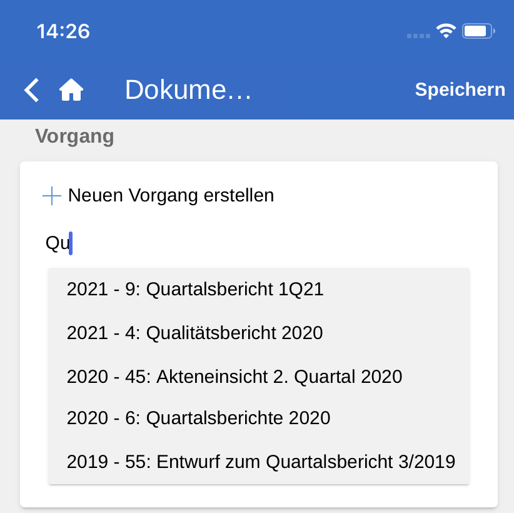Screen dimensions: 514x513
Task: Tap the cellular signal dots
Action: [418, 36]
